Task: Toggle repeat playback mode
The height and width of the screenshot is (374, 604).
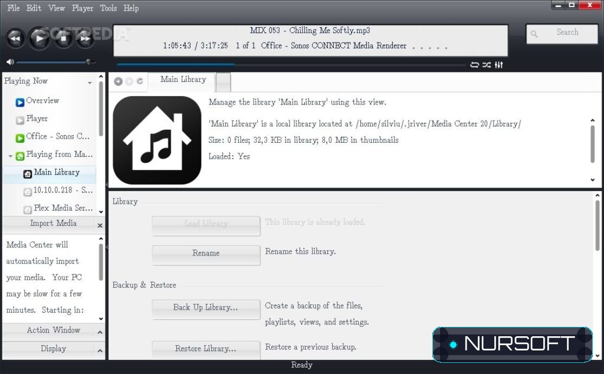Action: 475,65
